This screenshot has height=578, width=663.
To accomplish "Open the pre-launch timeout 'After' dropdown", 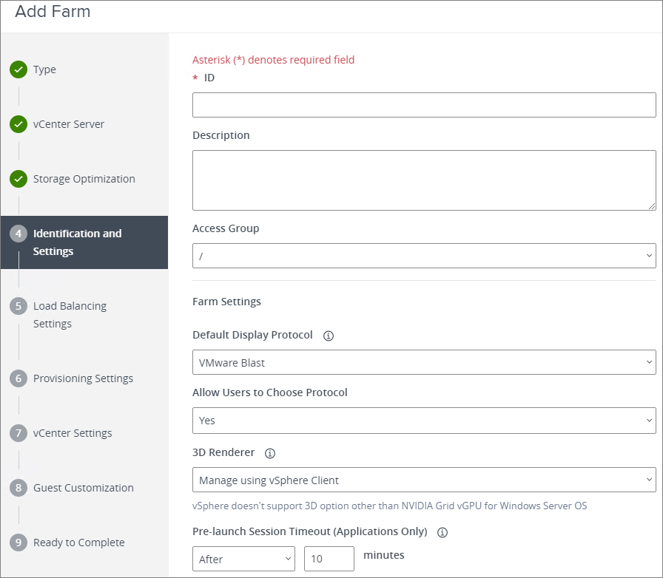I will [x=243, y=559].
